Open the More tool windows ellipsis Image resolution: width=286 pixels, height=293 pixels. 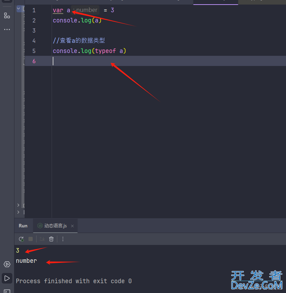[7, 29]
